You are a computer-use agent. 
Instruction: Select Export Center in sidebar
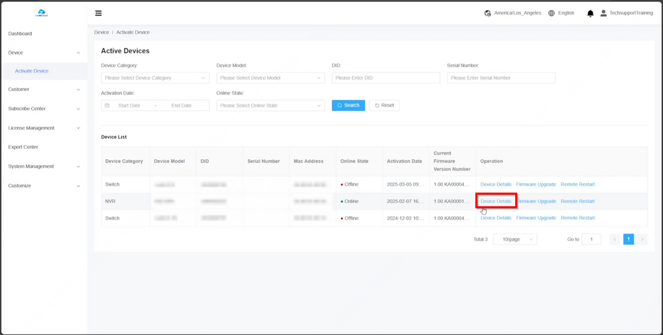coord(23,147)
